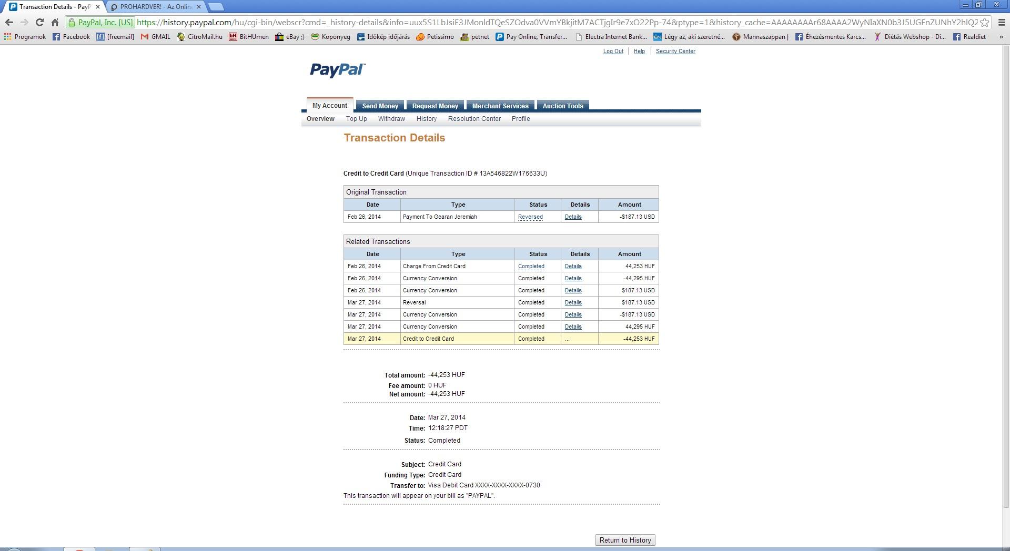Screen dimensions: 1010x551
Task: Click Completed status of Charge From Credit Card
Action: [x=531, y=266]
